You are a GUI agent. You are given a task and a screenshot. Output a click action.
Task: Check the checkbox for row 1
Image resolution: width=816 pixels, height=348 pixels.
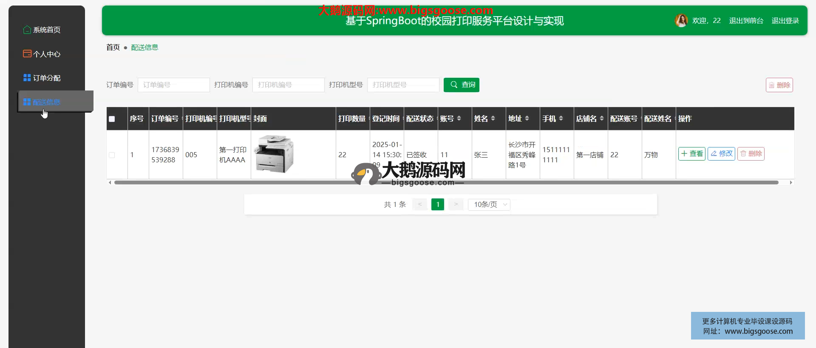pos(112,155)
